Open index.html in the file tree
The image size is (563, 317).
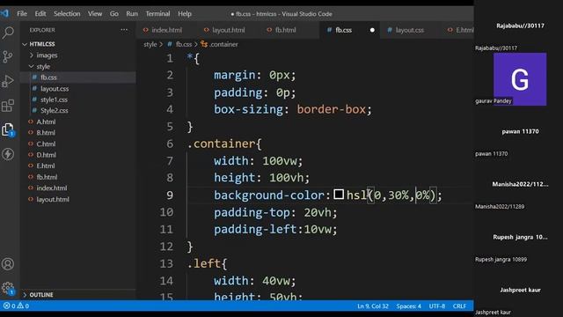click(51, 188)
